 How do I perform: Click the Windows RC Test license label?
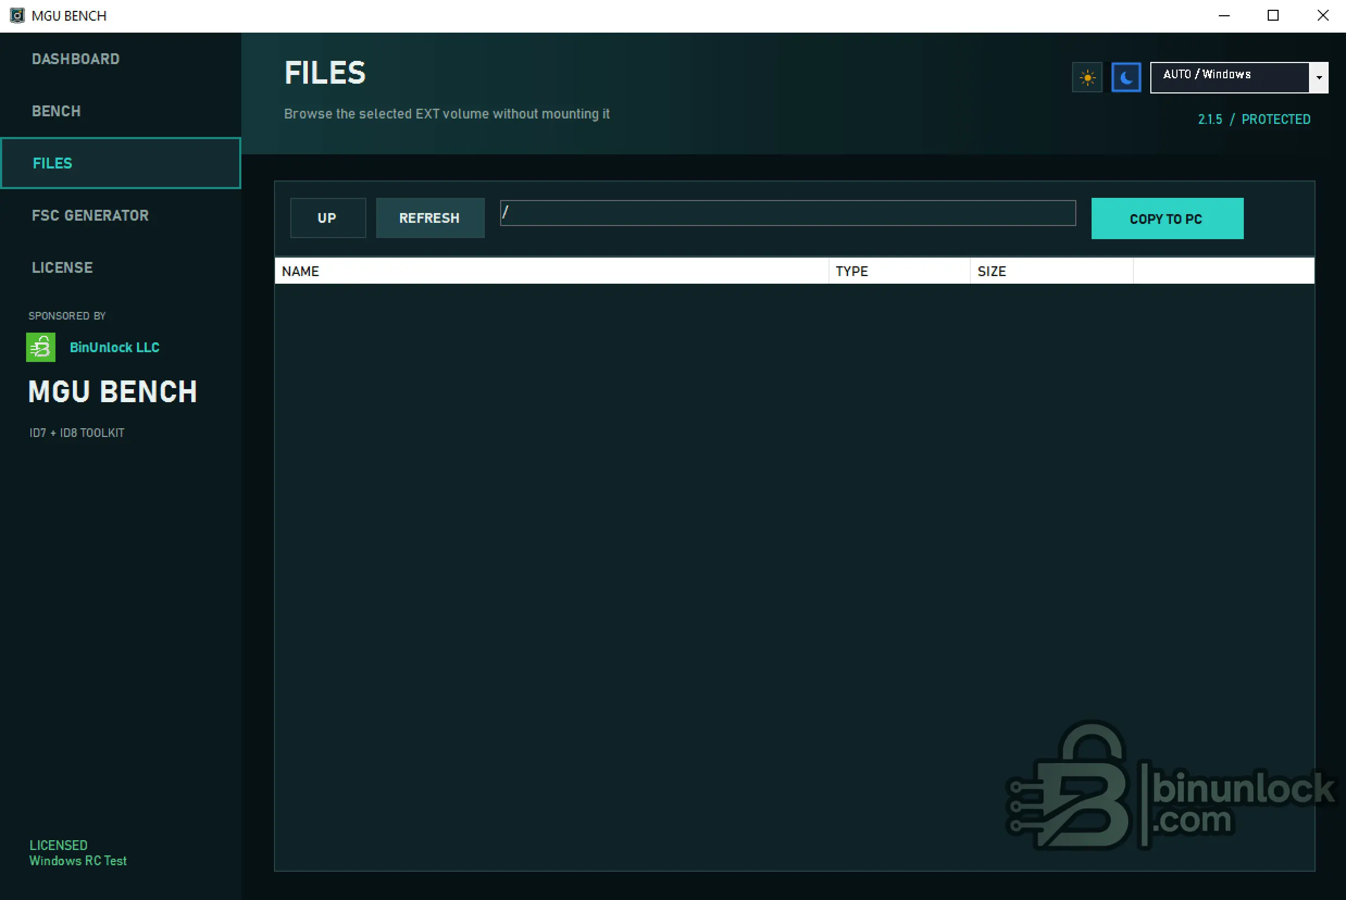78,860
